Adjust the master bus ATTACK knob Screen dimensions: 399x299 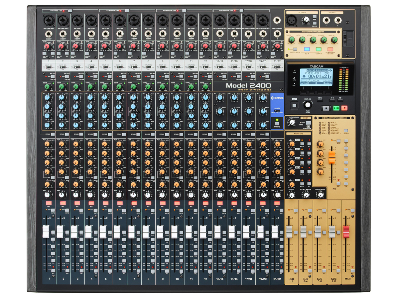[313, 40]
